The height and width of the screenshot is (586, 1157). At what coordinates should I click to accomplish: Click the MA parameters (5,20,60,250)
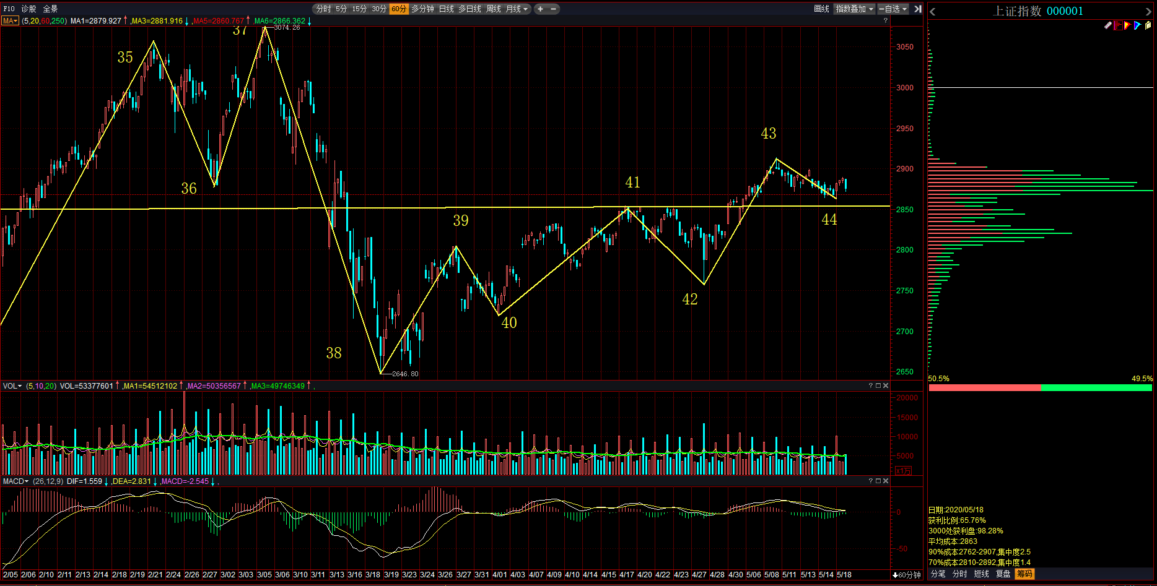point(45,20)
